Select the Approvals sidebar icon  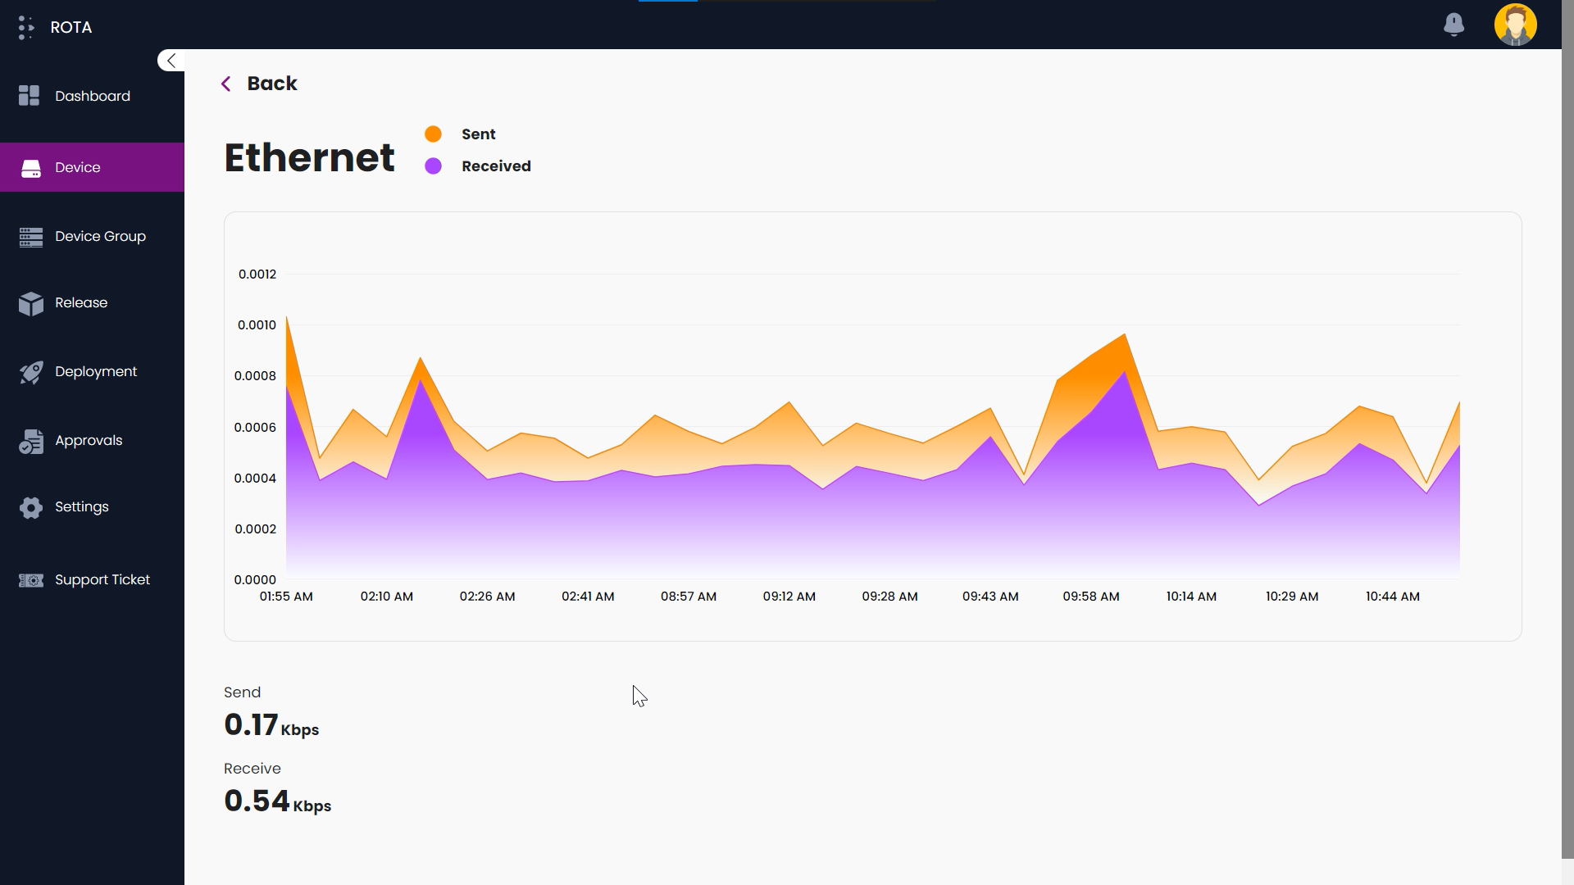point(30,440)
